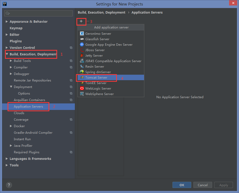Open the Clouds settings page

19,113
